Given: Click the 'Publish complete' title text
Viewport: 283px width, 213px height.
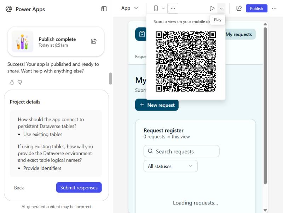Looking at the screenshot, I should (x=57, y=39).
